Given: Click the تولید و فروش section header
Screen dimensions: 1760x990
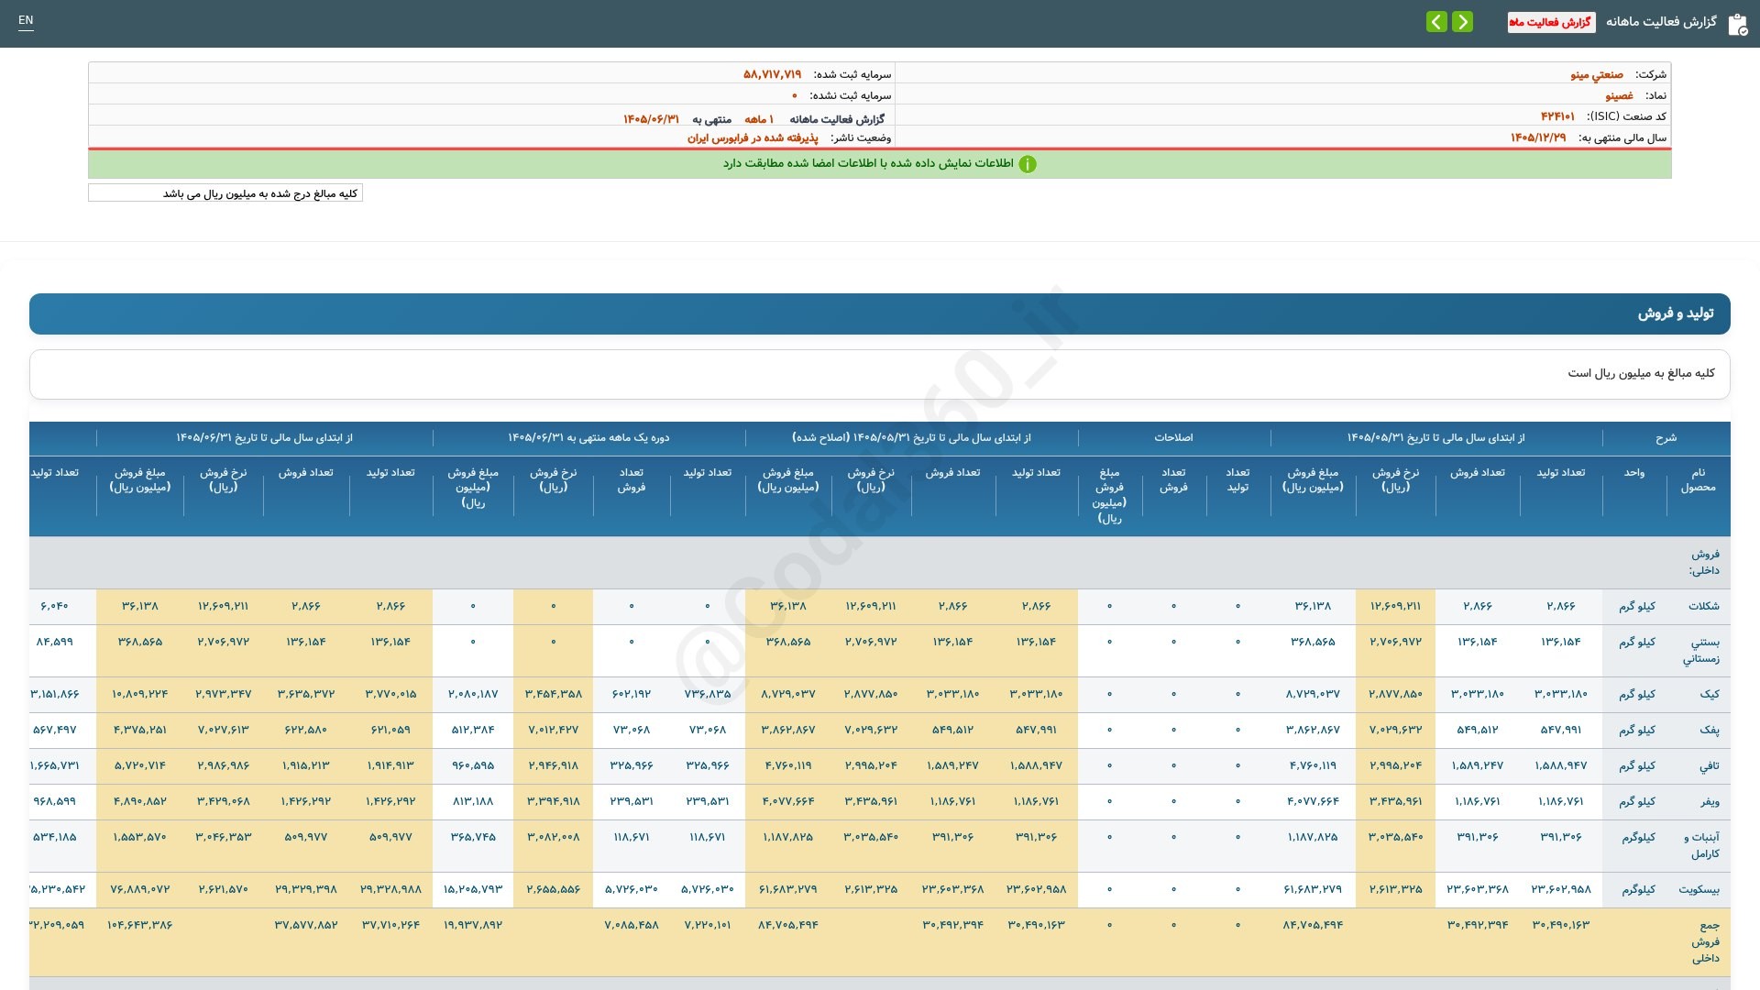Looking at the screenshot, I should 880,313.
